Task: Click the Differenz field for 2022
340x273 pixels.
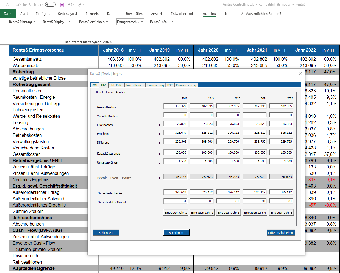Action: click(x=281, y=141)
